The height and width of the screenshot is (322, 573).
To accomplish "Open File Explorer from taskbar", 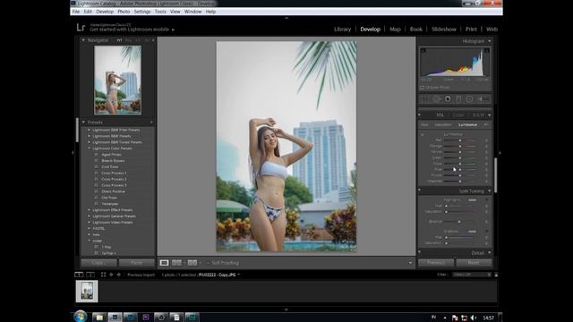I will (99, 318).
